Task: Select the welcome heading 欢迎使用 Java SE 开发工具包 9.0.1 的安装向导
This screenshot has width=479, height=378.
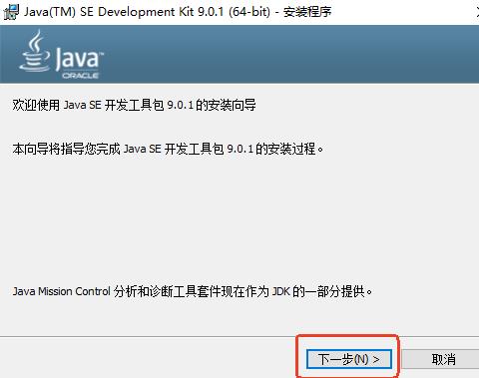Action: click(134, 105)
